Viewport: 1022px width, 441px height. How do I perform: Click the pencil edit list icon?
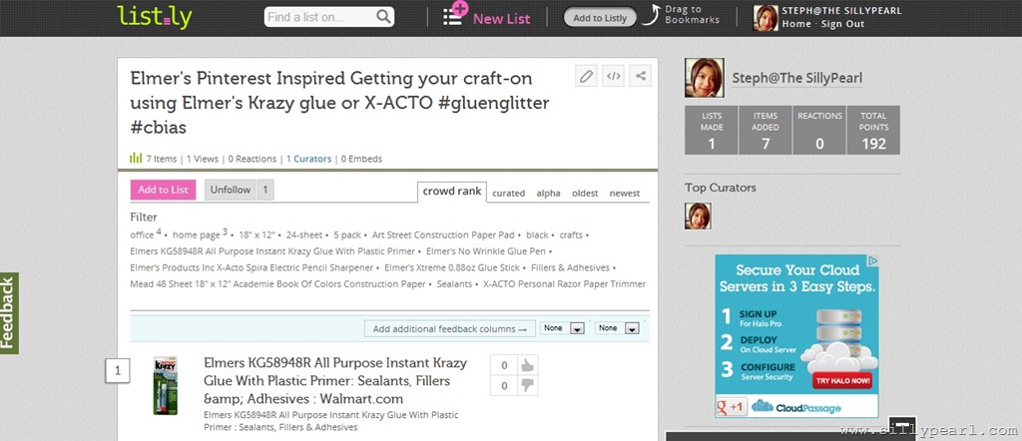[x=587, y=76]
